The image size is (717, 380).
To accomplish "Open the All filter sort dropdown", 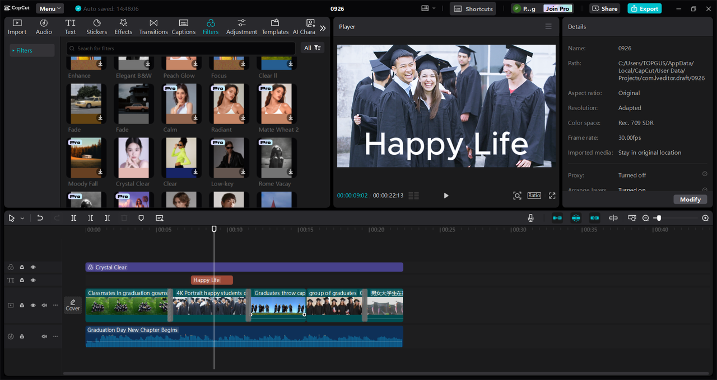I will click(313, 48).
